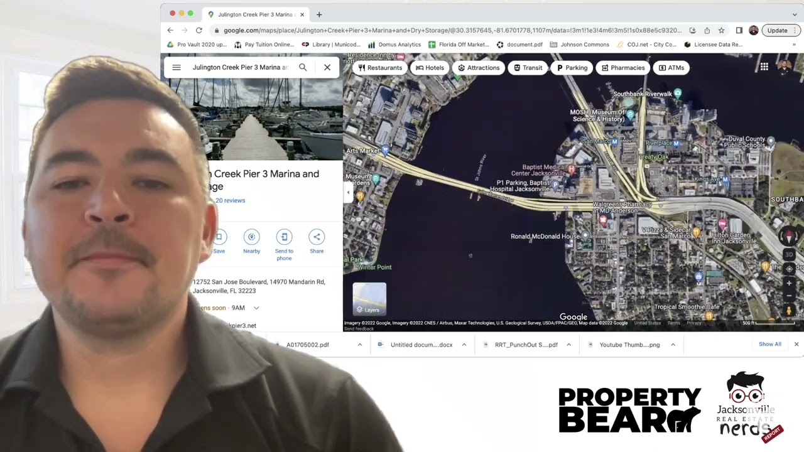Viewport: 804px width, 452px height.
Task: Open Google account avatar on map
Action: 785,67
